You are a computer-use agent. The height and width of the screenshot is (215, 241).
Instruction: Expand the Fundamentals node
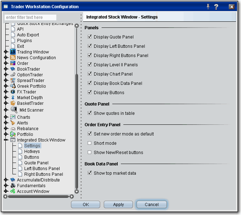coord(6,185)
